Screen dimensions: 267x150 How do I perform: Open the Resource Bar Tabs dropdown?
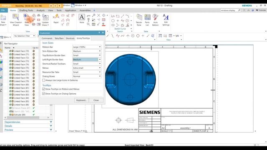point(87,72)
